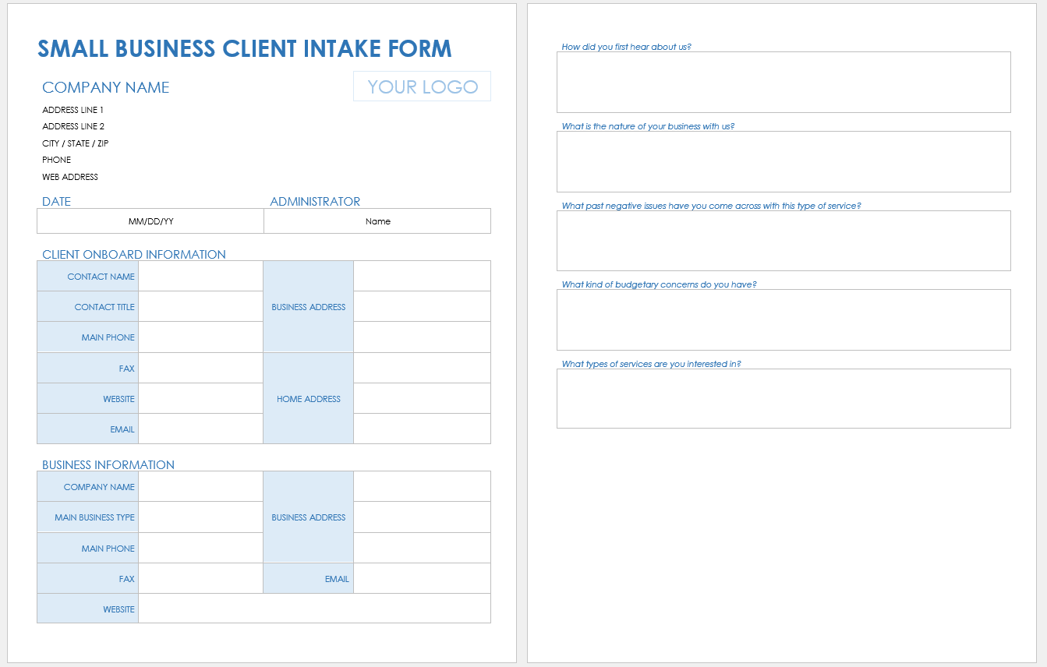
Task: Click the FAX cell under Business Information
Action: tap(200, 579)
